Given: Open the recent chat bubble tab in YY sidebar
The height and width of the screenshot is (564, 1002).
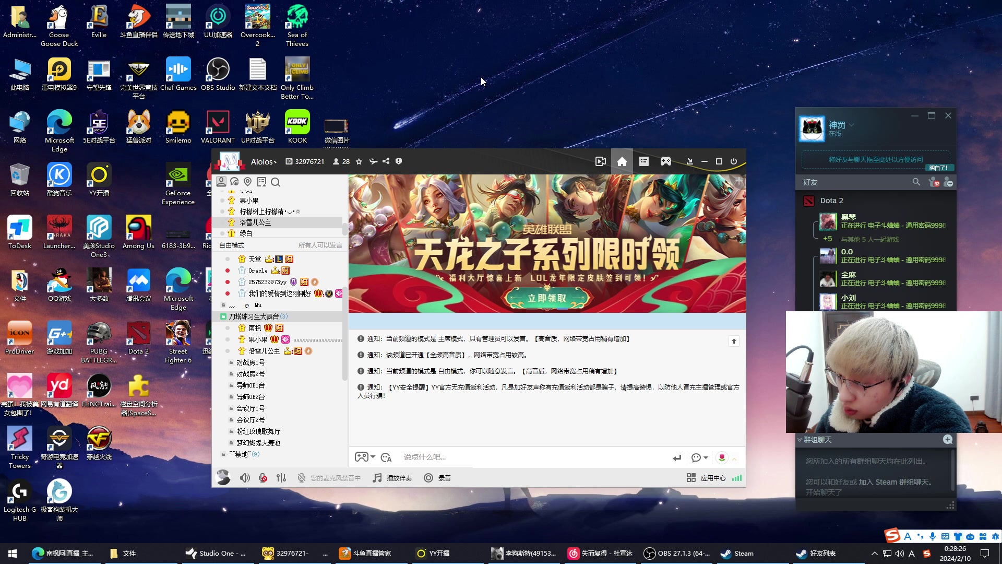Looking at the screenshot, I should (234, 182).
